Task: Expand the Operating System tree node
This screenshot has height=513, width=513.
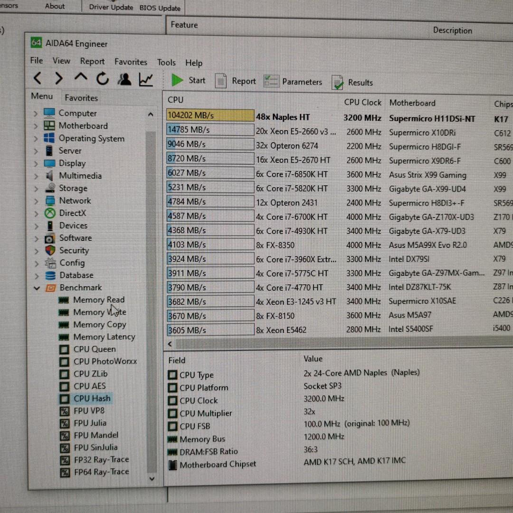Action: click(x=35, y=139)
